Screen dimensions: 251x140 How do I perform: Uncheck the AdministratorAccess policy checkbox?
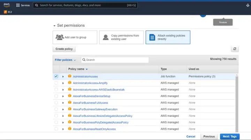pyautogui.click(x=56, y=76)
